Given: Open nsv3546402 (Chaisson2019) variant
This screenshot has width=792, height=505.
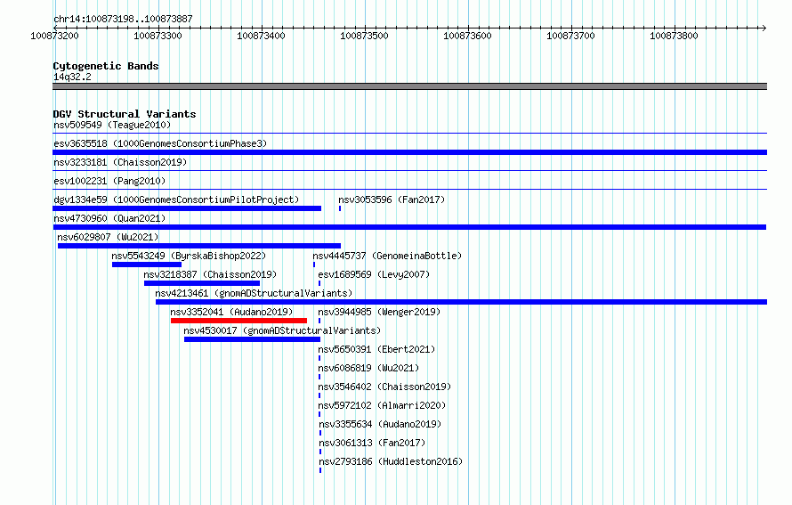Looking at the screenshot, I should point(384,387).
